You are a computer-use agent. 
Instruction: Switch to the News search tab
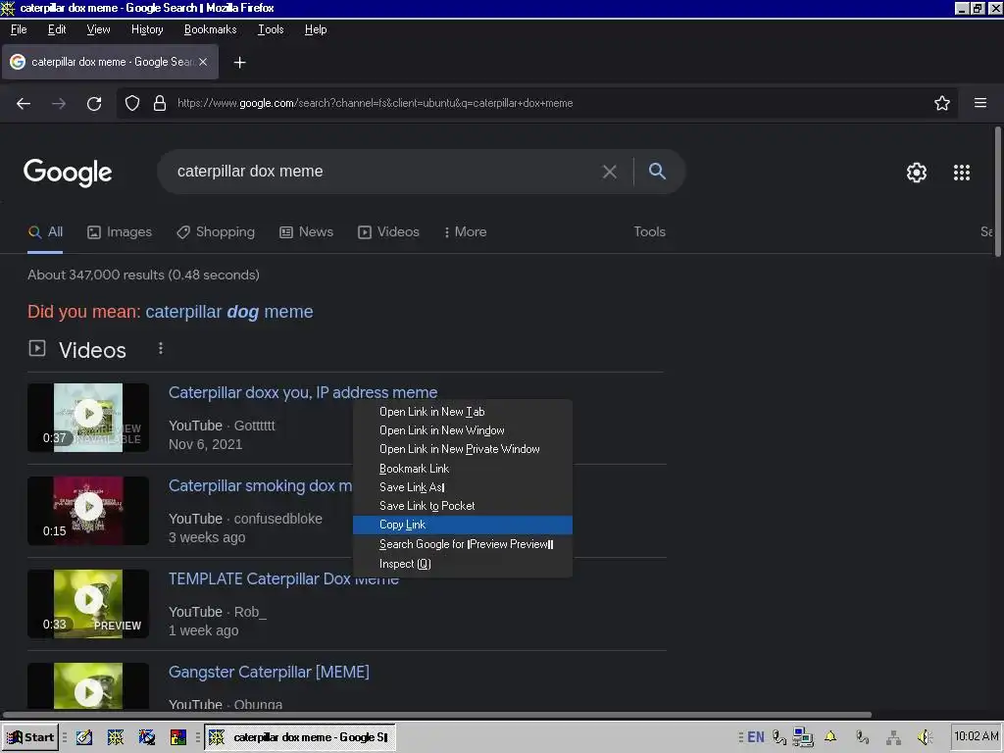pyautogui.click(x=307, y=231)
